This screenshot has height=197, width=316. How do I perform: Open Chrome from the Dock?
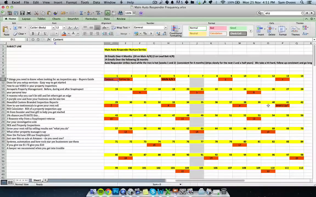[108, 192]
